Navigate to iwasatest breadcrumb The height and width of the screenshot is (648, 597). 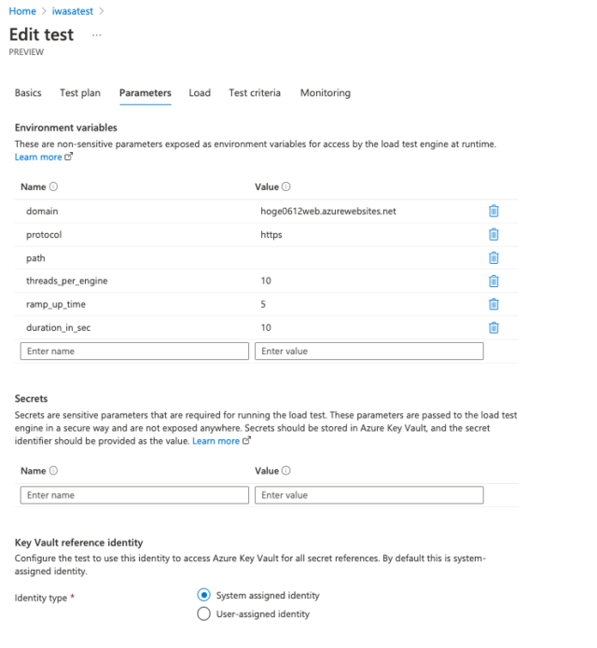(x=73, y=11)
